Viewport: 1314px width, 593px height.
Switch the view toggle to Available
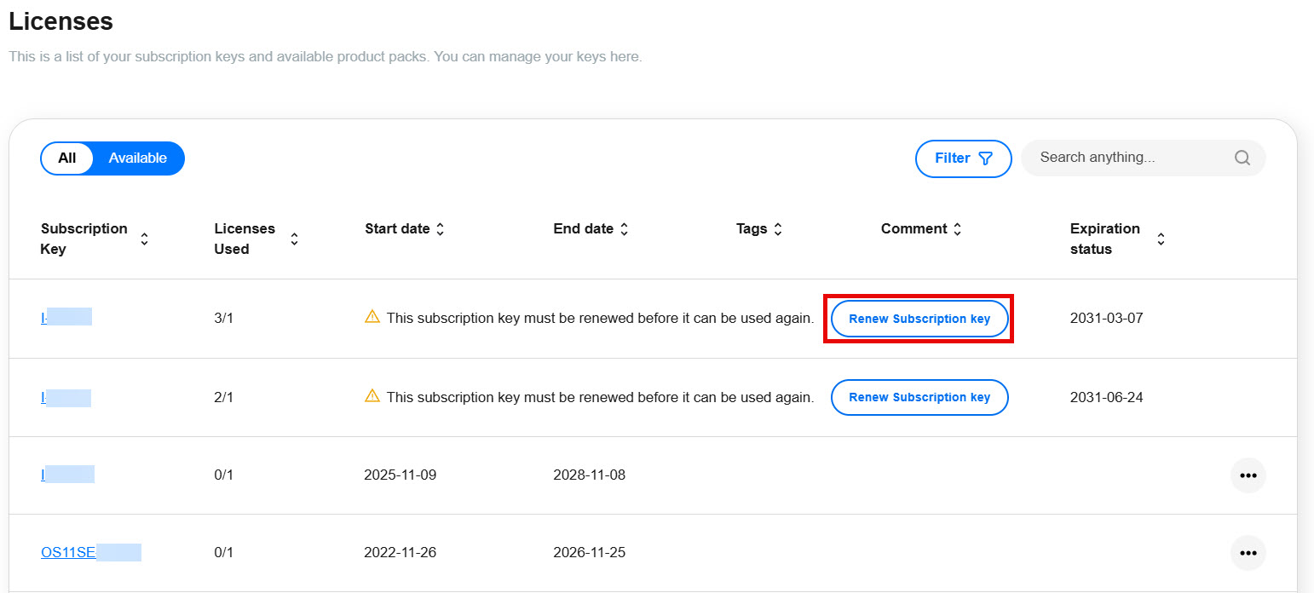click(137, 158)
